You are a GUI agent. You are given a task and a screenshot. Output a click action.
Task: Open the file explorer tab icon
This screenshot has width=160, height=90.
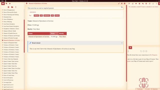pos(3,3)
